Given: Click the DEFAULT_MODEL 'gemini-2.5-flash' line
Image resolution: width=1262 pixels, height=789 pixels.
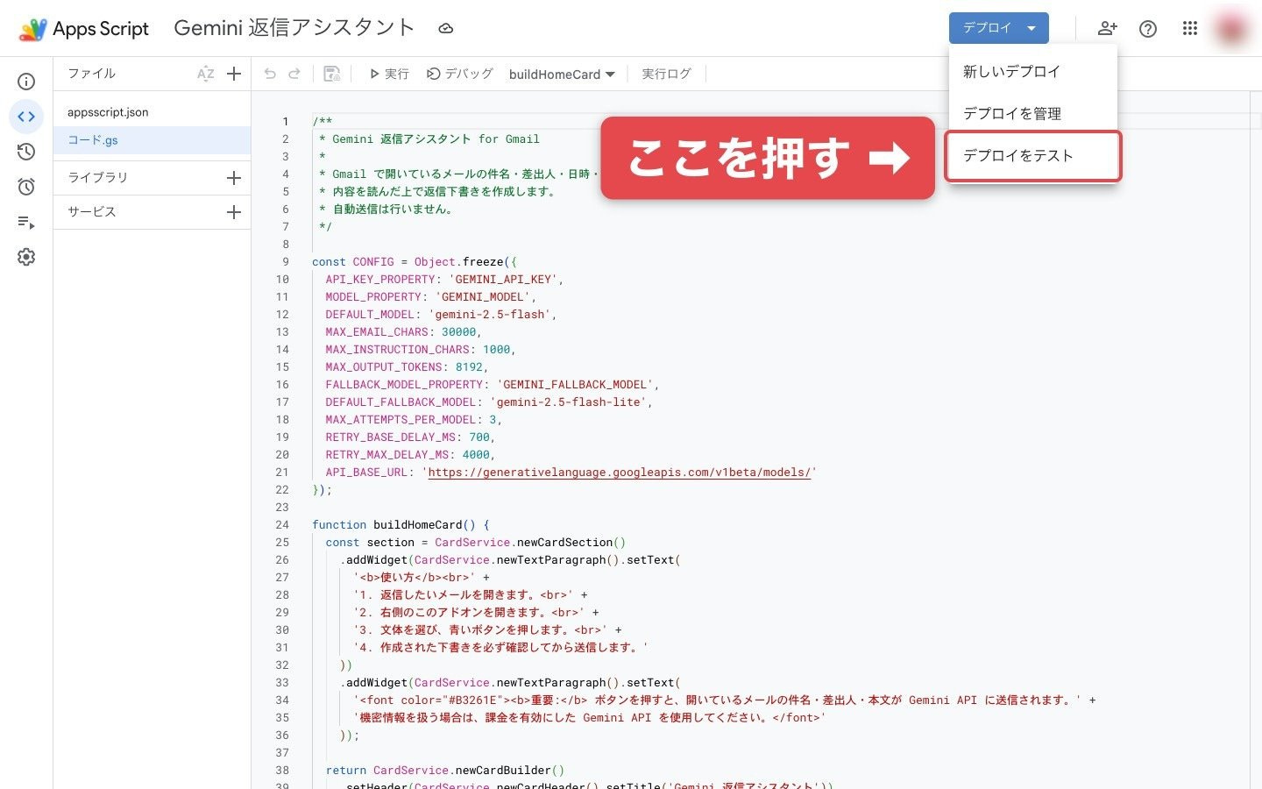Looking at the screenshot, I should click(x=441, y=315).
